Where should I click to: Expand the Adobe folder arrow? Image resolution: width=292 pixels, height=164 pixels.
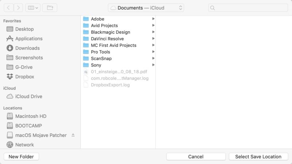pyautogui.click(x=153, y=19)
